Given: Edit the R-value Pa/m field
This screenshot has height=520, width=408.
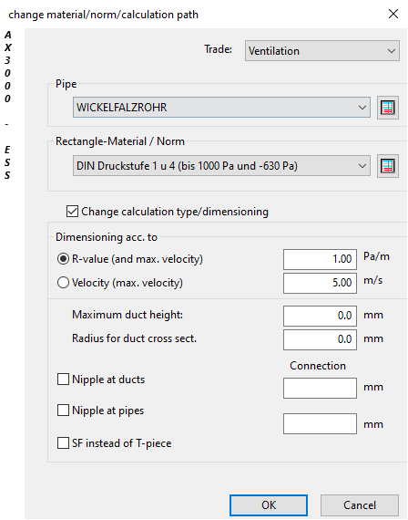Looking at the screenshot, I should point(320,259).
